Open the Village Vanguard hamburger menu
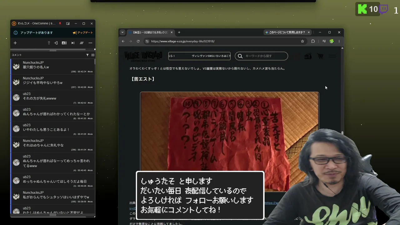The width and height of the screenshot is (400, 225). (x=332, y=56)
